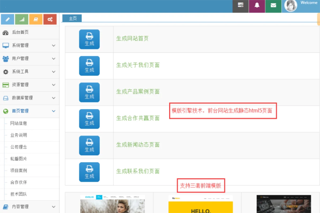Click the red gears settings shortcut icon

point(50,19)
